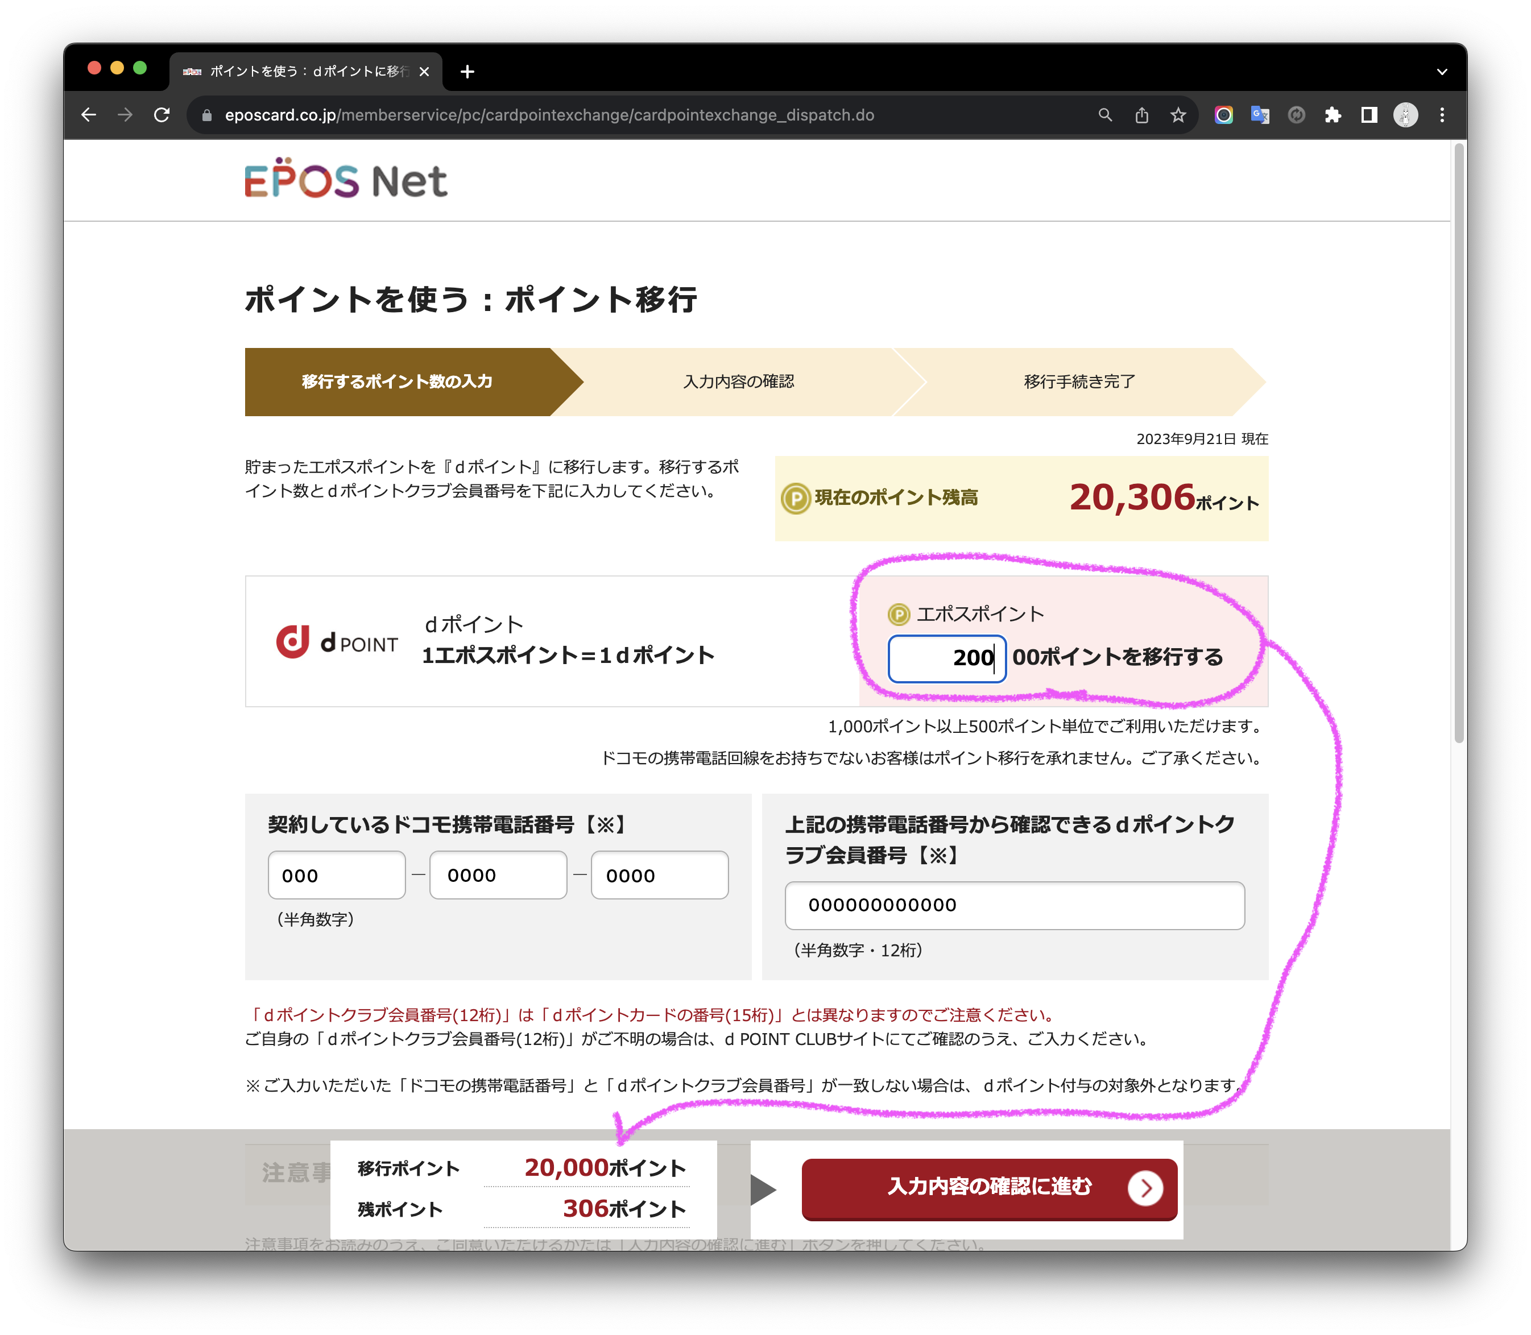
Task: Expand the tab search chevron
Action: (1442, 72)
